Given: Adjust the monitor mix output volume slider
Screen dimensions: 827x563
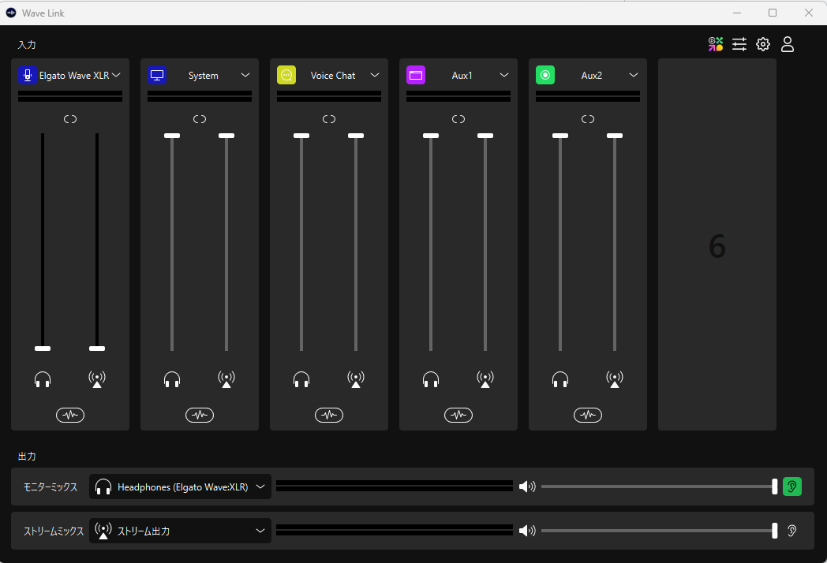Looking at the screenshot, I should pyautogui.click(x=659, y=487).
